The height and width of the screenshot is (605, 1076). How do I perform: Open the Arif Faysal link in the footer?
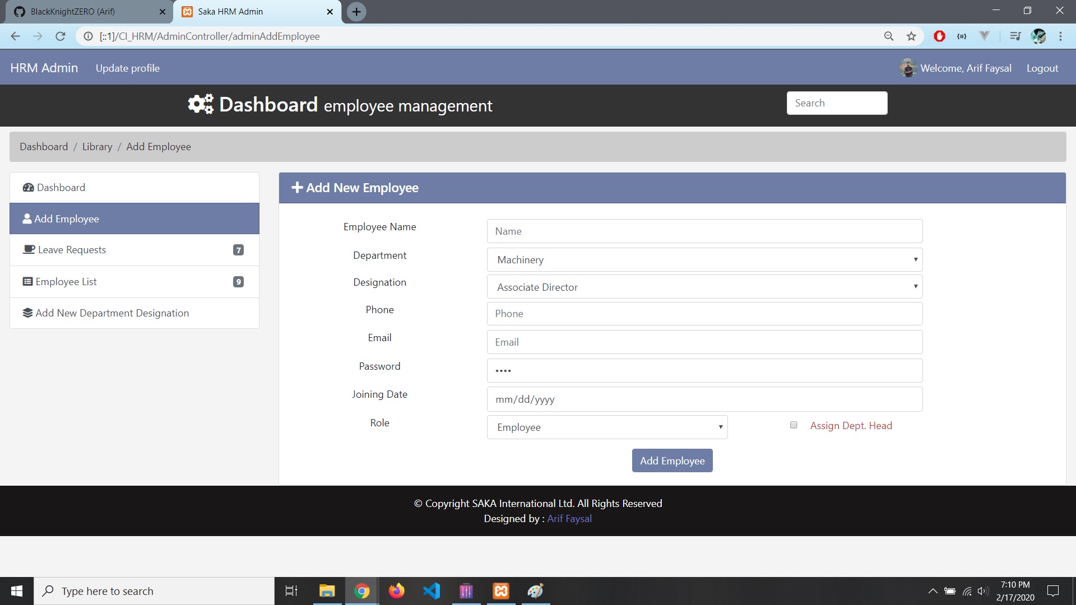point(569,518)
